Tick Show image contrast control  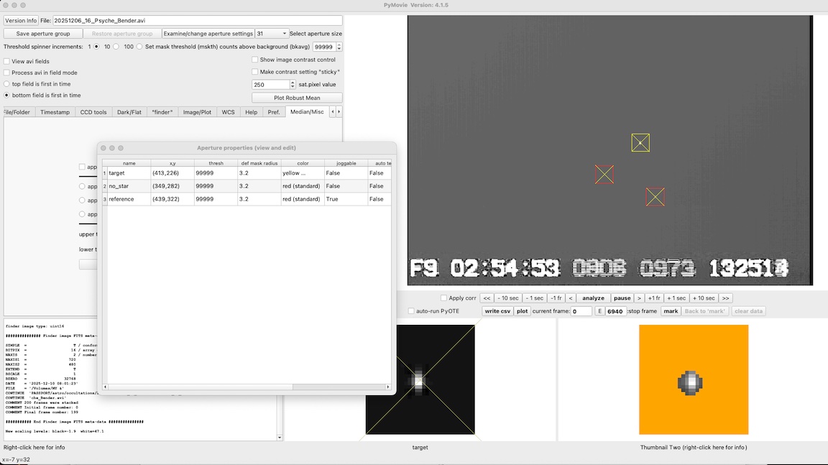tap(255, 60)
